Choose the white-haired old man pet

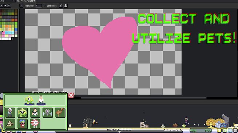tap(10, 113)
